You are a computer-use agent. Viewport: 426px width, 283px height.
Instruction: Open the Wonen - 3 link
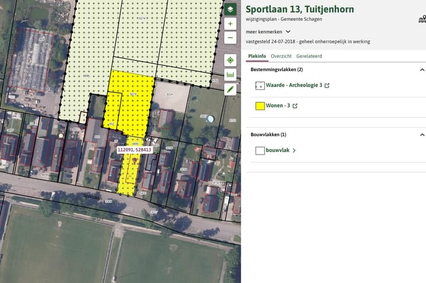coord(278,107)
